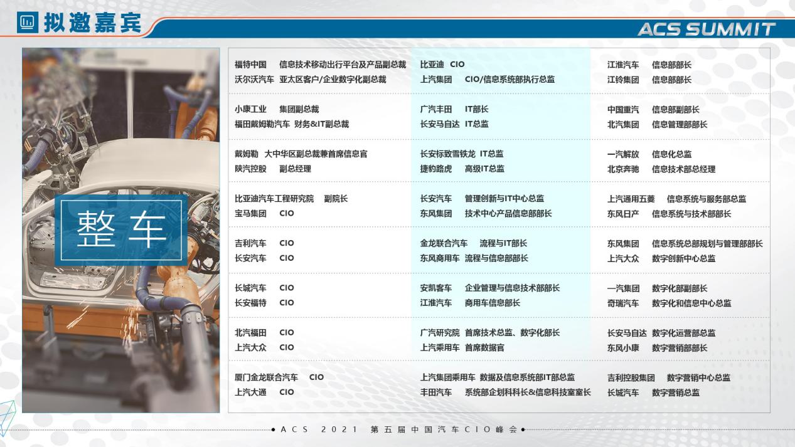Click 亚太区客户/企业数字化副总裁 title
The image size is (795, 447).
tap(333, 80)
